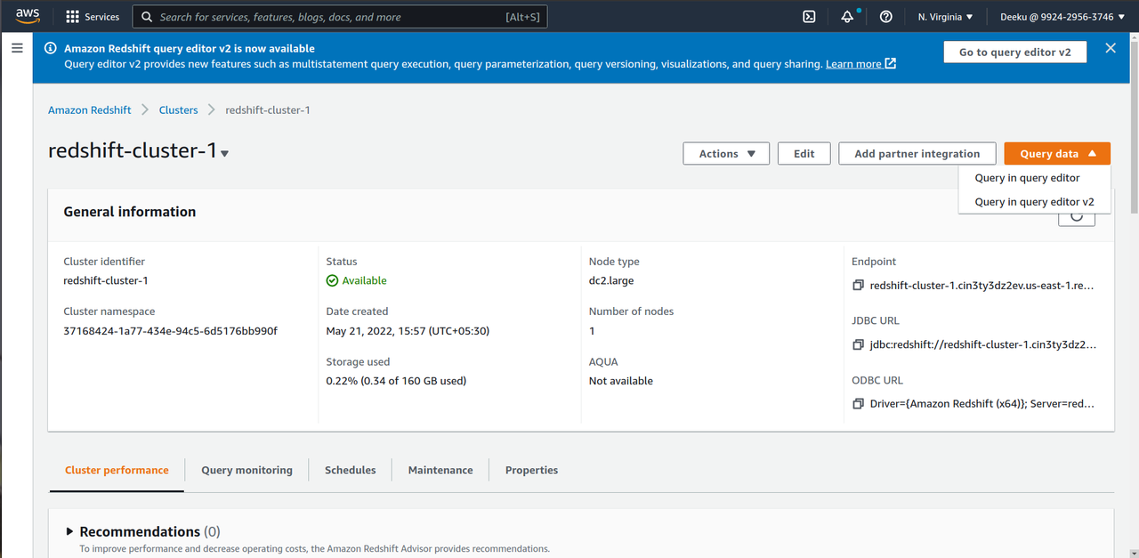Screen dimensions: 1139x558
Task: Close the query editor v2 banner
Action: [1110, 48]
